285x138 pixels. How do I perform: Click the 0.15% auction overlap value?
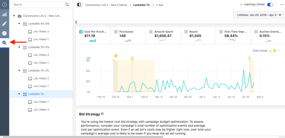(x=264, y=36)
